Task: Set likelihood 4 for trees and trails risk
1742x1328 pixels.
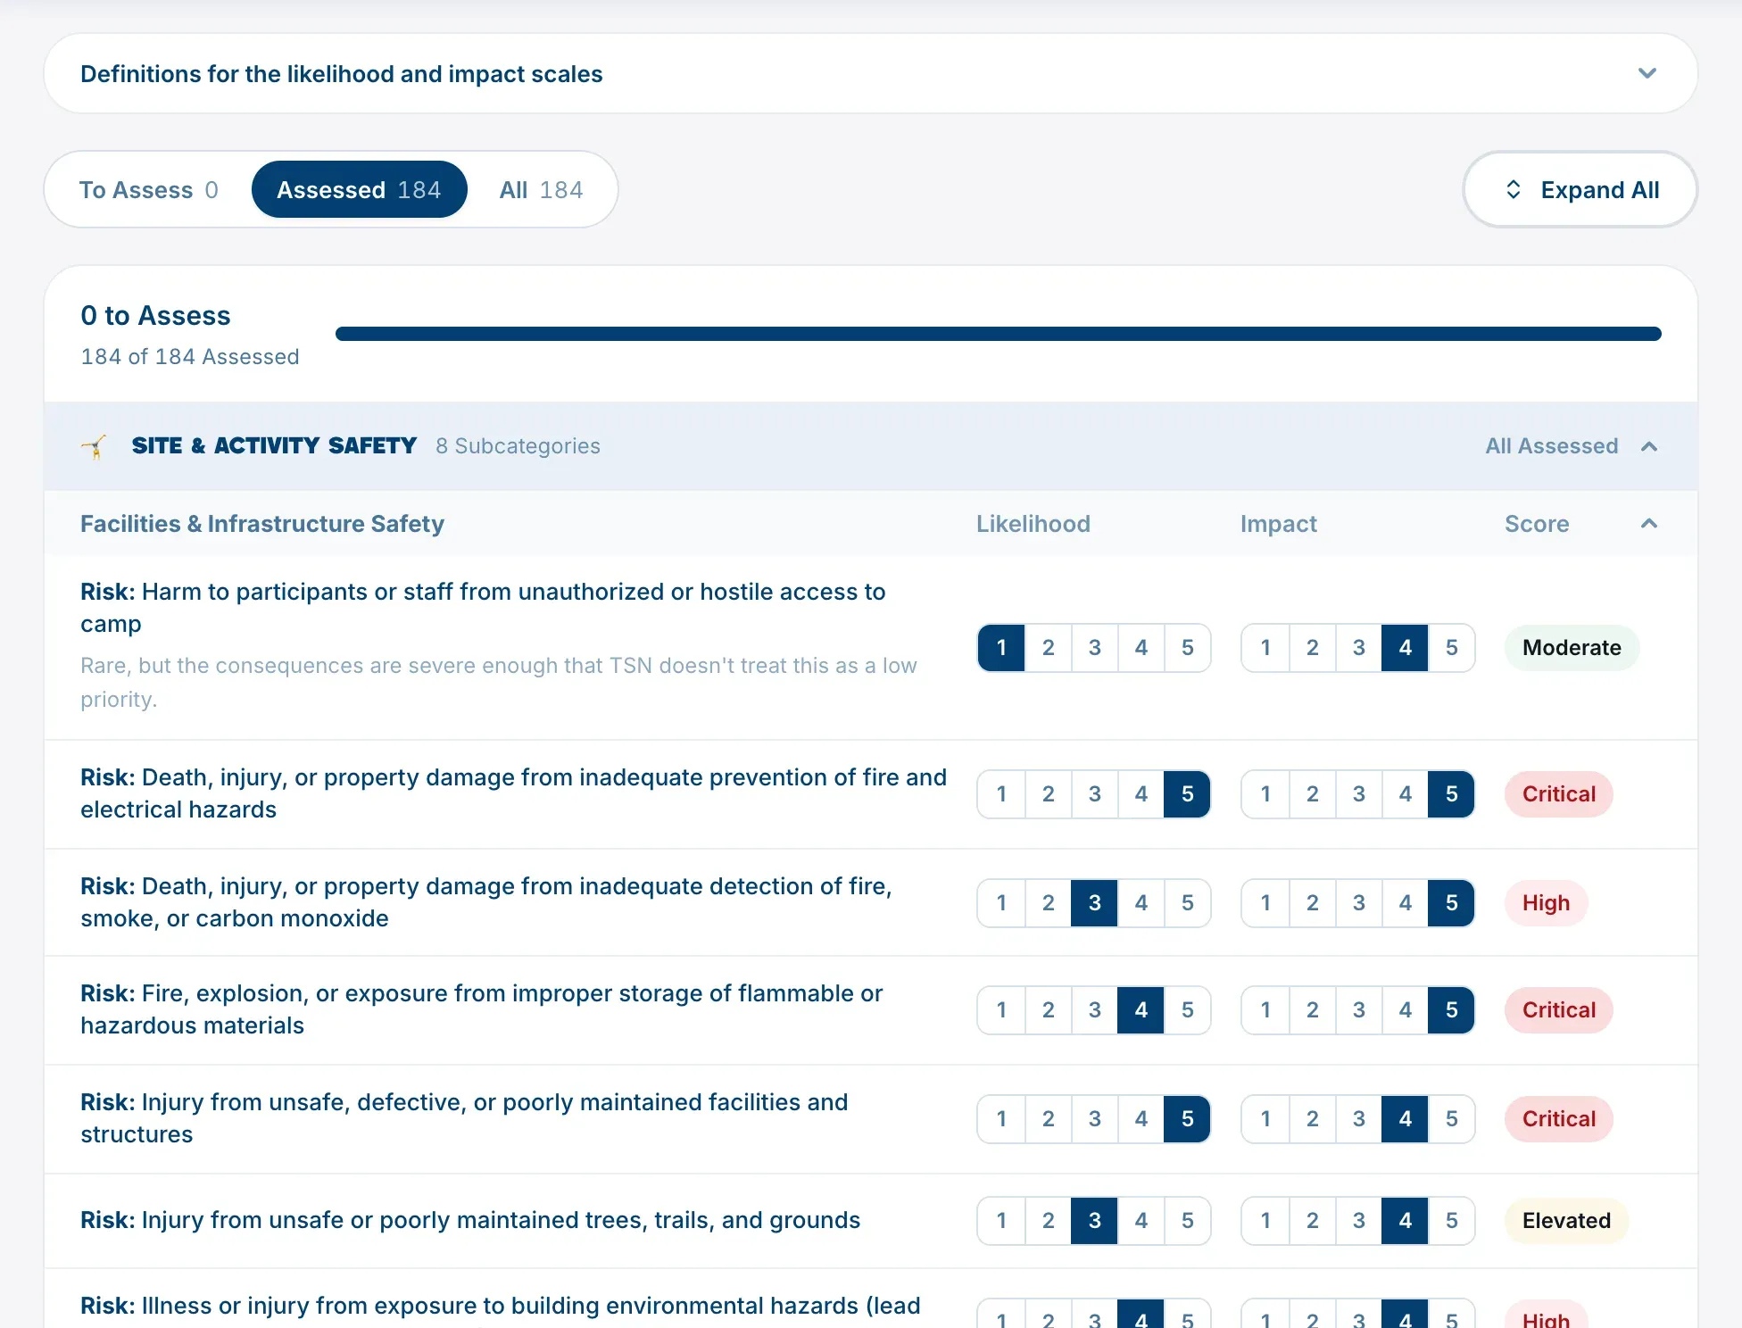Action: (1141, 1220)
